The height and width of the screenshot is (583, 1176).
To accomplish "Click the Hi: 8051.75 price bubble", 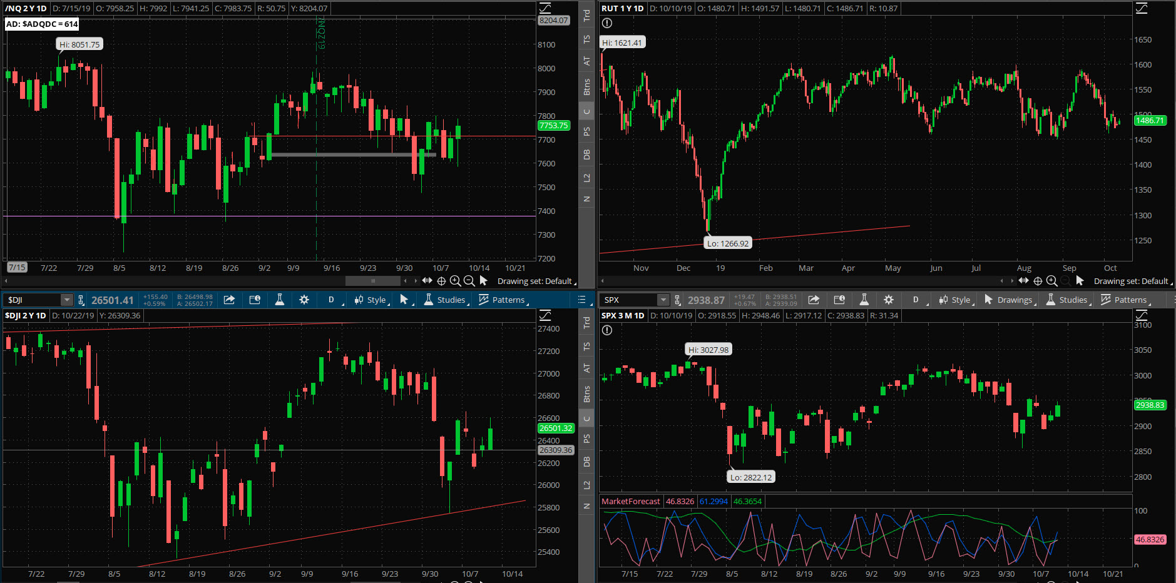I will (x=79, y=44).
